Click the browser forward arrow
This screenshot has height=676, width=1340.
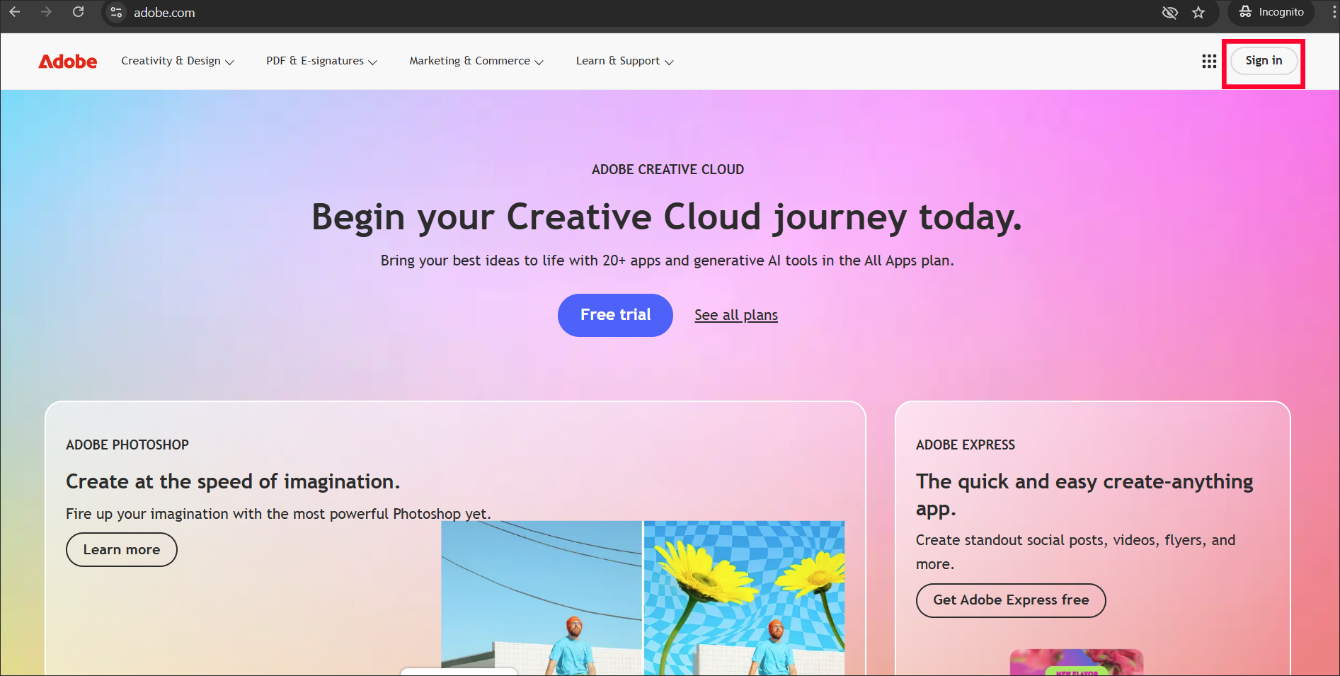pyautogui.click(x=46, y=12)
